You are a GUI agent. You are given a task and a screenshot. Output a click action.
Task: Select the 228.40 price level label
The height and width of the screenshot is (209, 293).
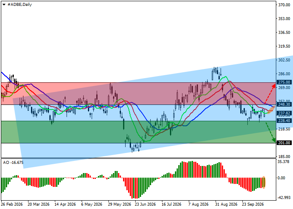(284, 121)
